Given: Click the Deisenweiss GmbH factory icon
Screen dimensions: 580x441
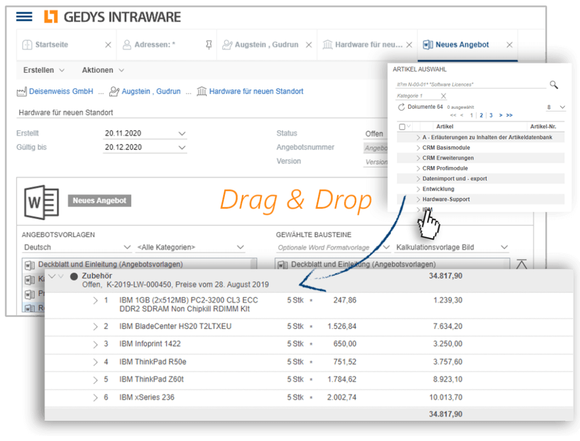Looking at the screenshot, I should click(x=22, y=91).
